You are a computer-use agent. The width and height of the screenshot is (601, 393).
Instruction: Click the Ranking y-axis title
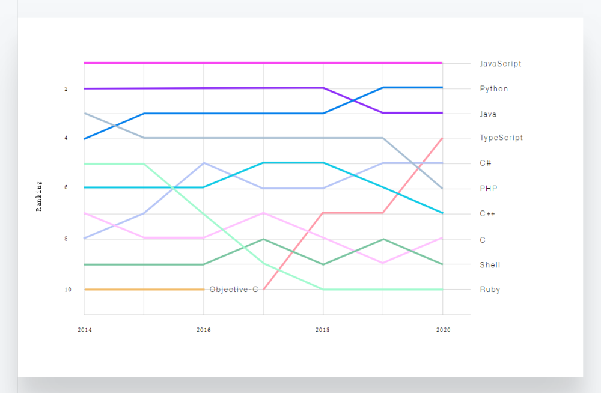tap(38, 196)
